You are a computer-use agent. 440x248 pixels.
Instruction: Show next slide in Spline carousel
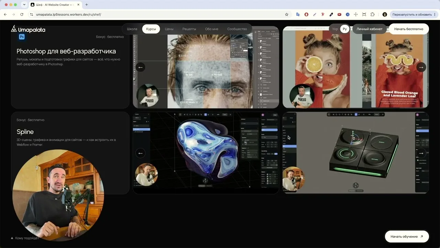(421, 153)
